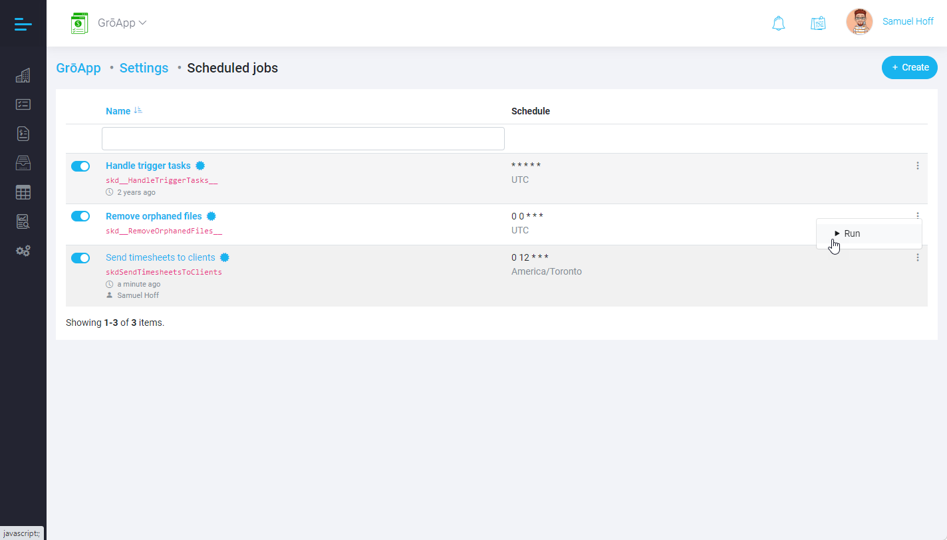Select Run from the context menu
The image size is (947, 540).
[851, 233]
